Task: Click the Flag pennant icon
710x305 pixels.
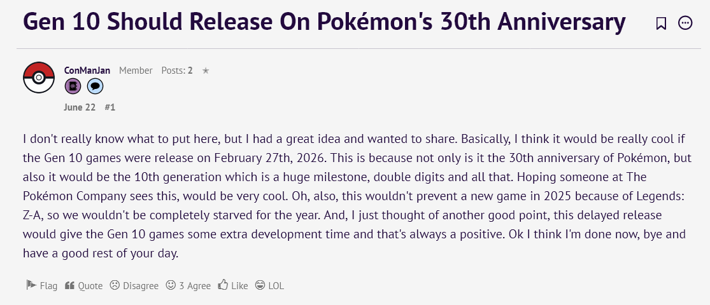Action: tap(31, 285)
